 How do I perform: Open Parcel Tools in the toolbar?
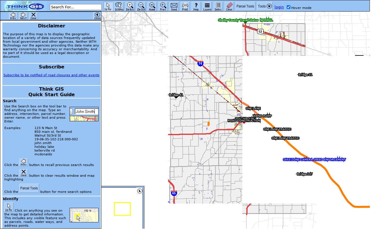(x=245, y=6)
